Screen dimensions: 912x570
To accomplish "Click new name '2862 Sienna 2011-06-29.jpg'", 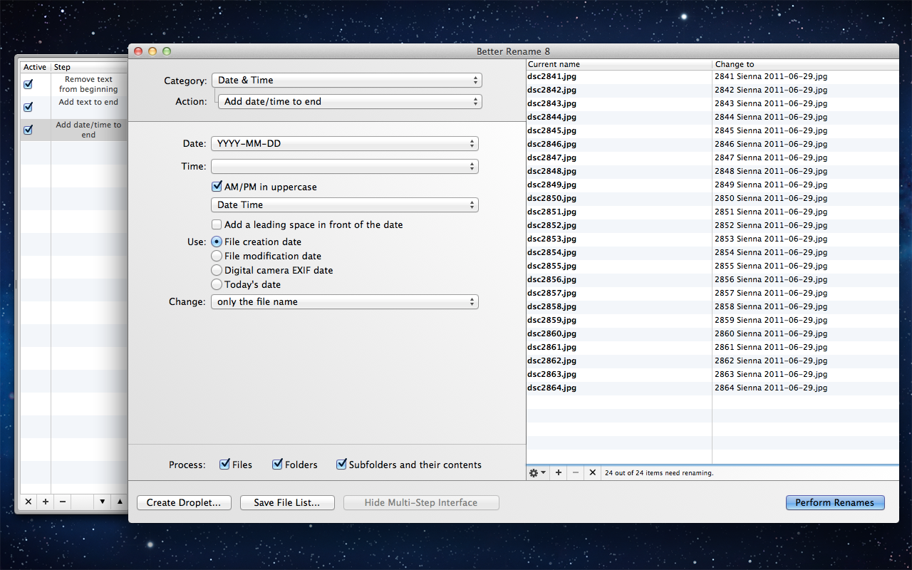I will [x=771, y=361].
